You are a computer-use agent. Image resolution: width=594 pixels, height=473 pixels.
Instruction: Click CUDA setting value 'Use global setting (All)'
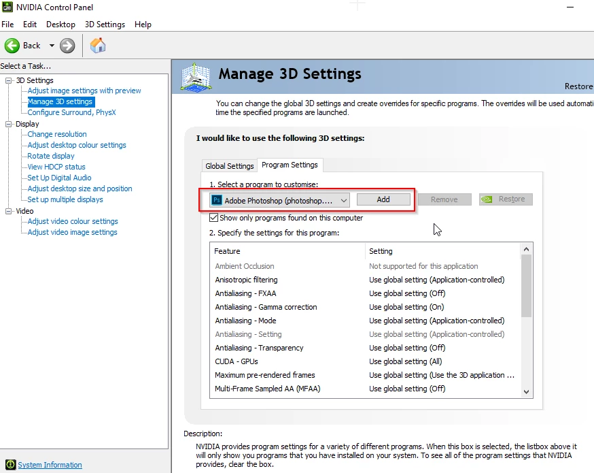tap(405, 361)
